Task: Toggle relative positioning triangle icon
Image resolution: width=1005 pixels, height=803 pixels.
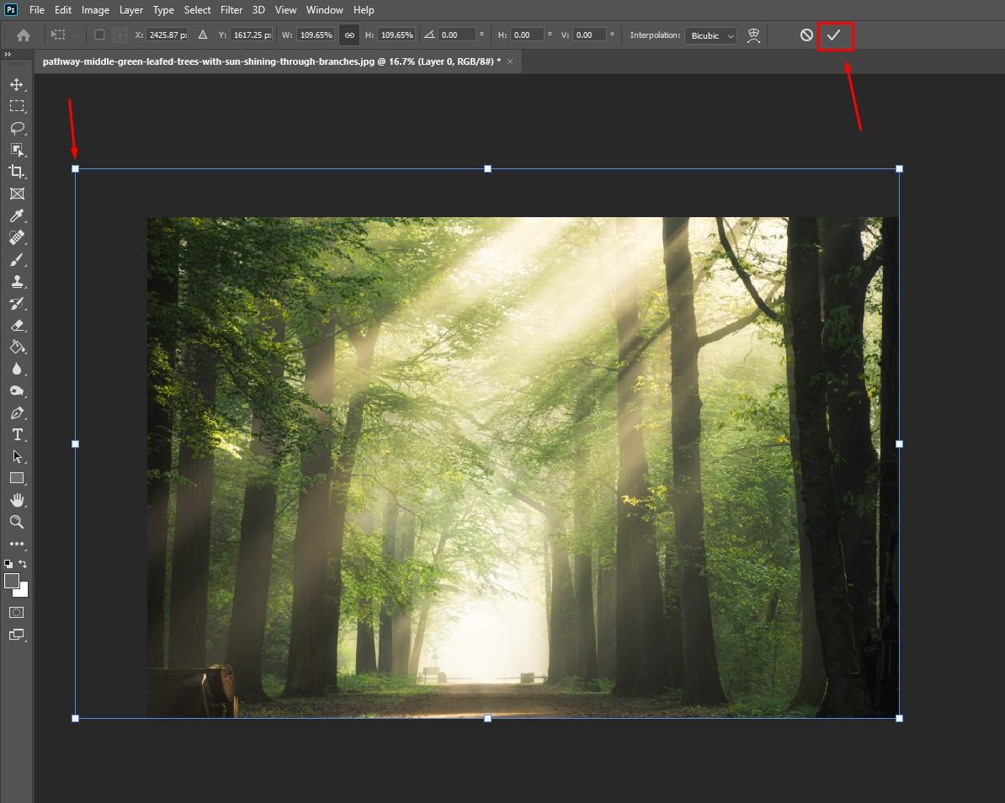Action: coord(202,35)
